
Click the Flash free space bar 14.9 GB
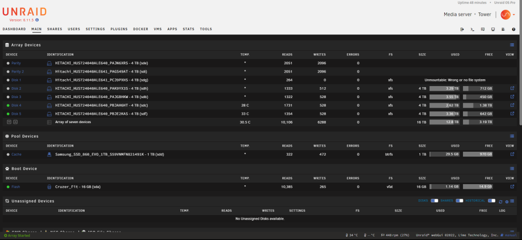coord(478,187)
